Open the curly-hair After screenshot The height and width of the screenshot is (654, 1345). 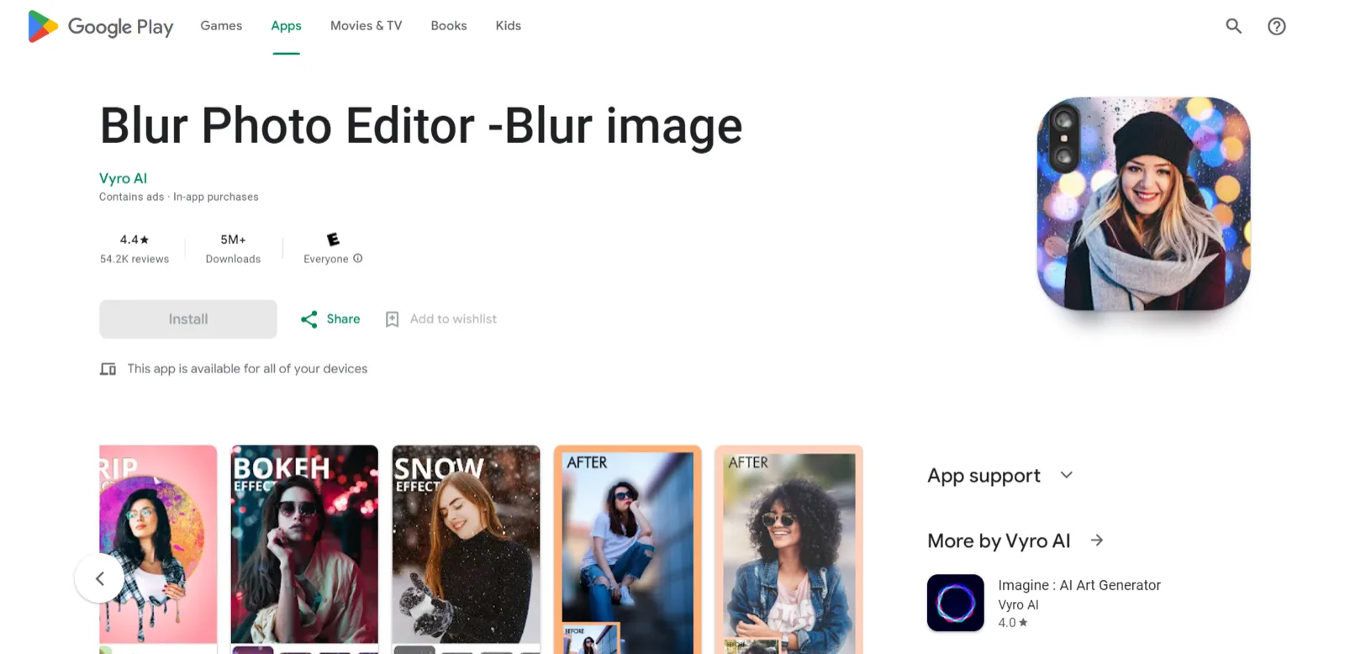point(789,550)
